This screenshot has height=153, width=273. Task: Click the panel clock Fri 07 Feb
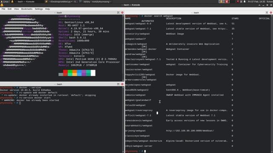pos(256,2)
